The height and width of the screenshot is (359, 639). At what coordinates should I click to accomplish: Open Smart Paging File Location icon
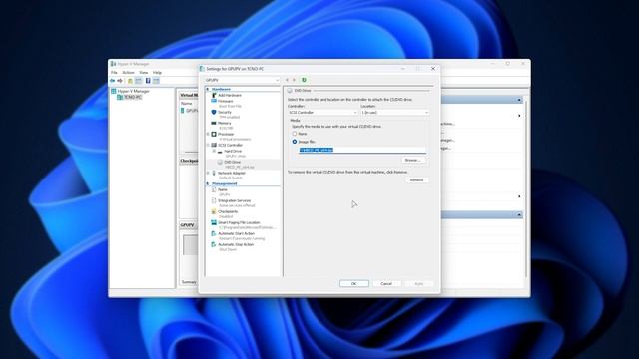214,222
